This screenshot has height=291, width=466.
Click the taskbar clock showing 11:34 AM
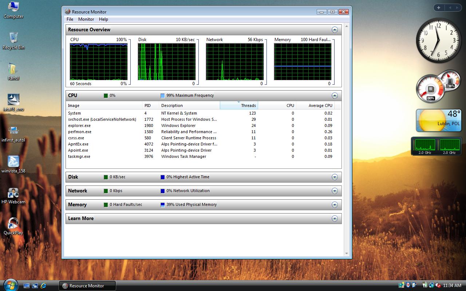pyautogui.click(x=452, y=286)
